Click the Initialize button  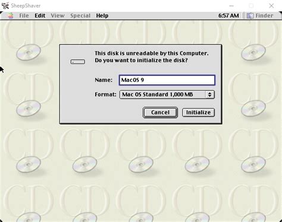pos(198,112)
